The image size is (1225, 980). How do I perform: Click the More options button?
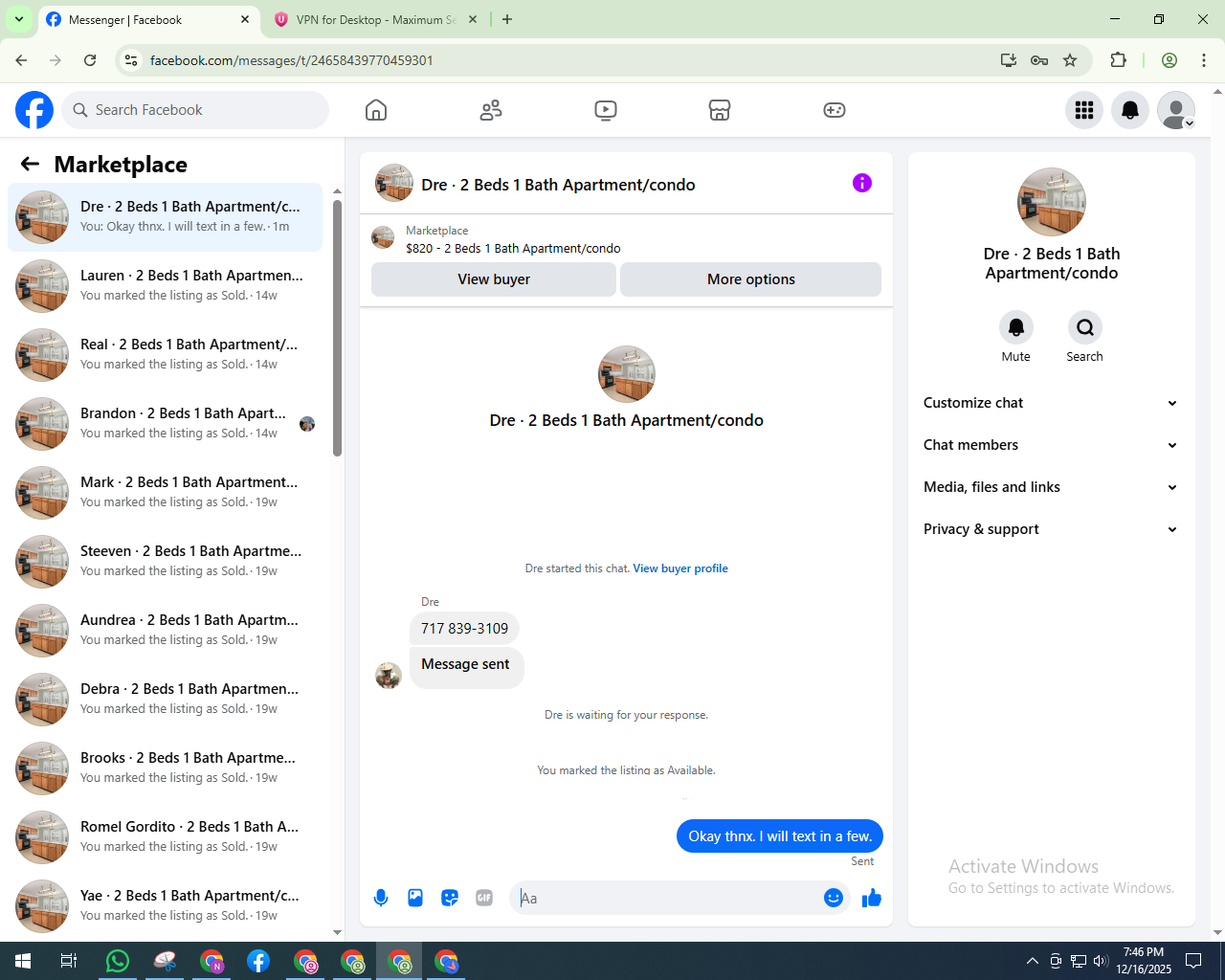coord(751,279)
